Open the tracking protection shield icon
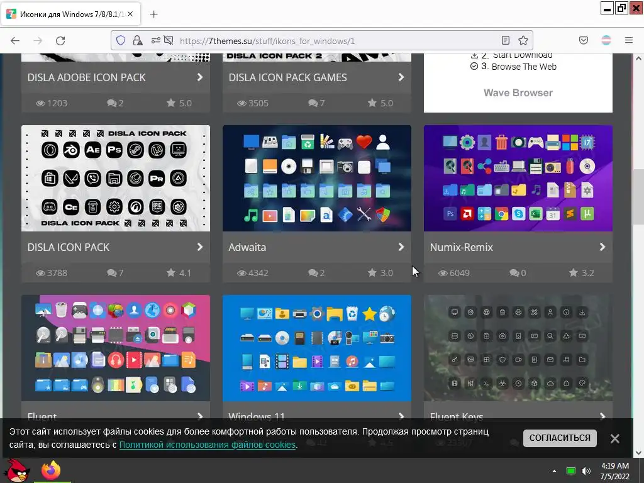The image size is (644, 483). 120,40
